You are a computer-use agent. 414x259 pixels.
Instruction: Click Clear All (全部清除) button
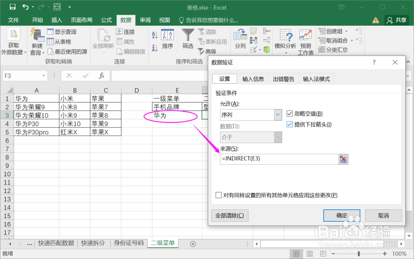pos(230,215)
